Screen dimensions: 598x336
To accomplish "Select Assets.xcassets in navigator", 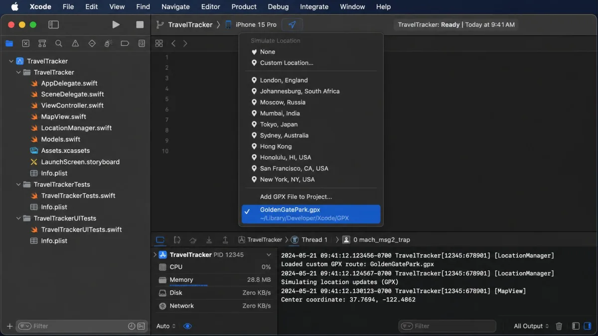I will point(65,151).
